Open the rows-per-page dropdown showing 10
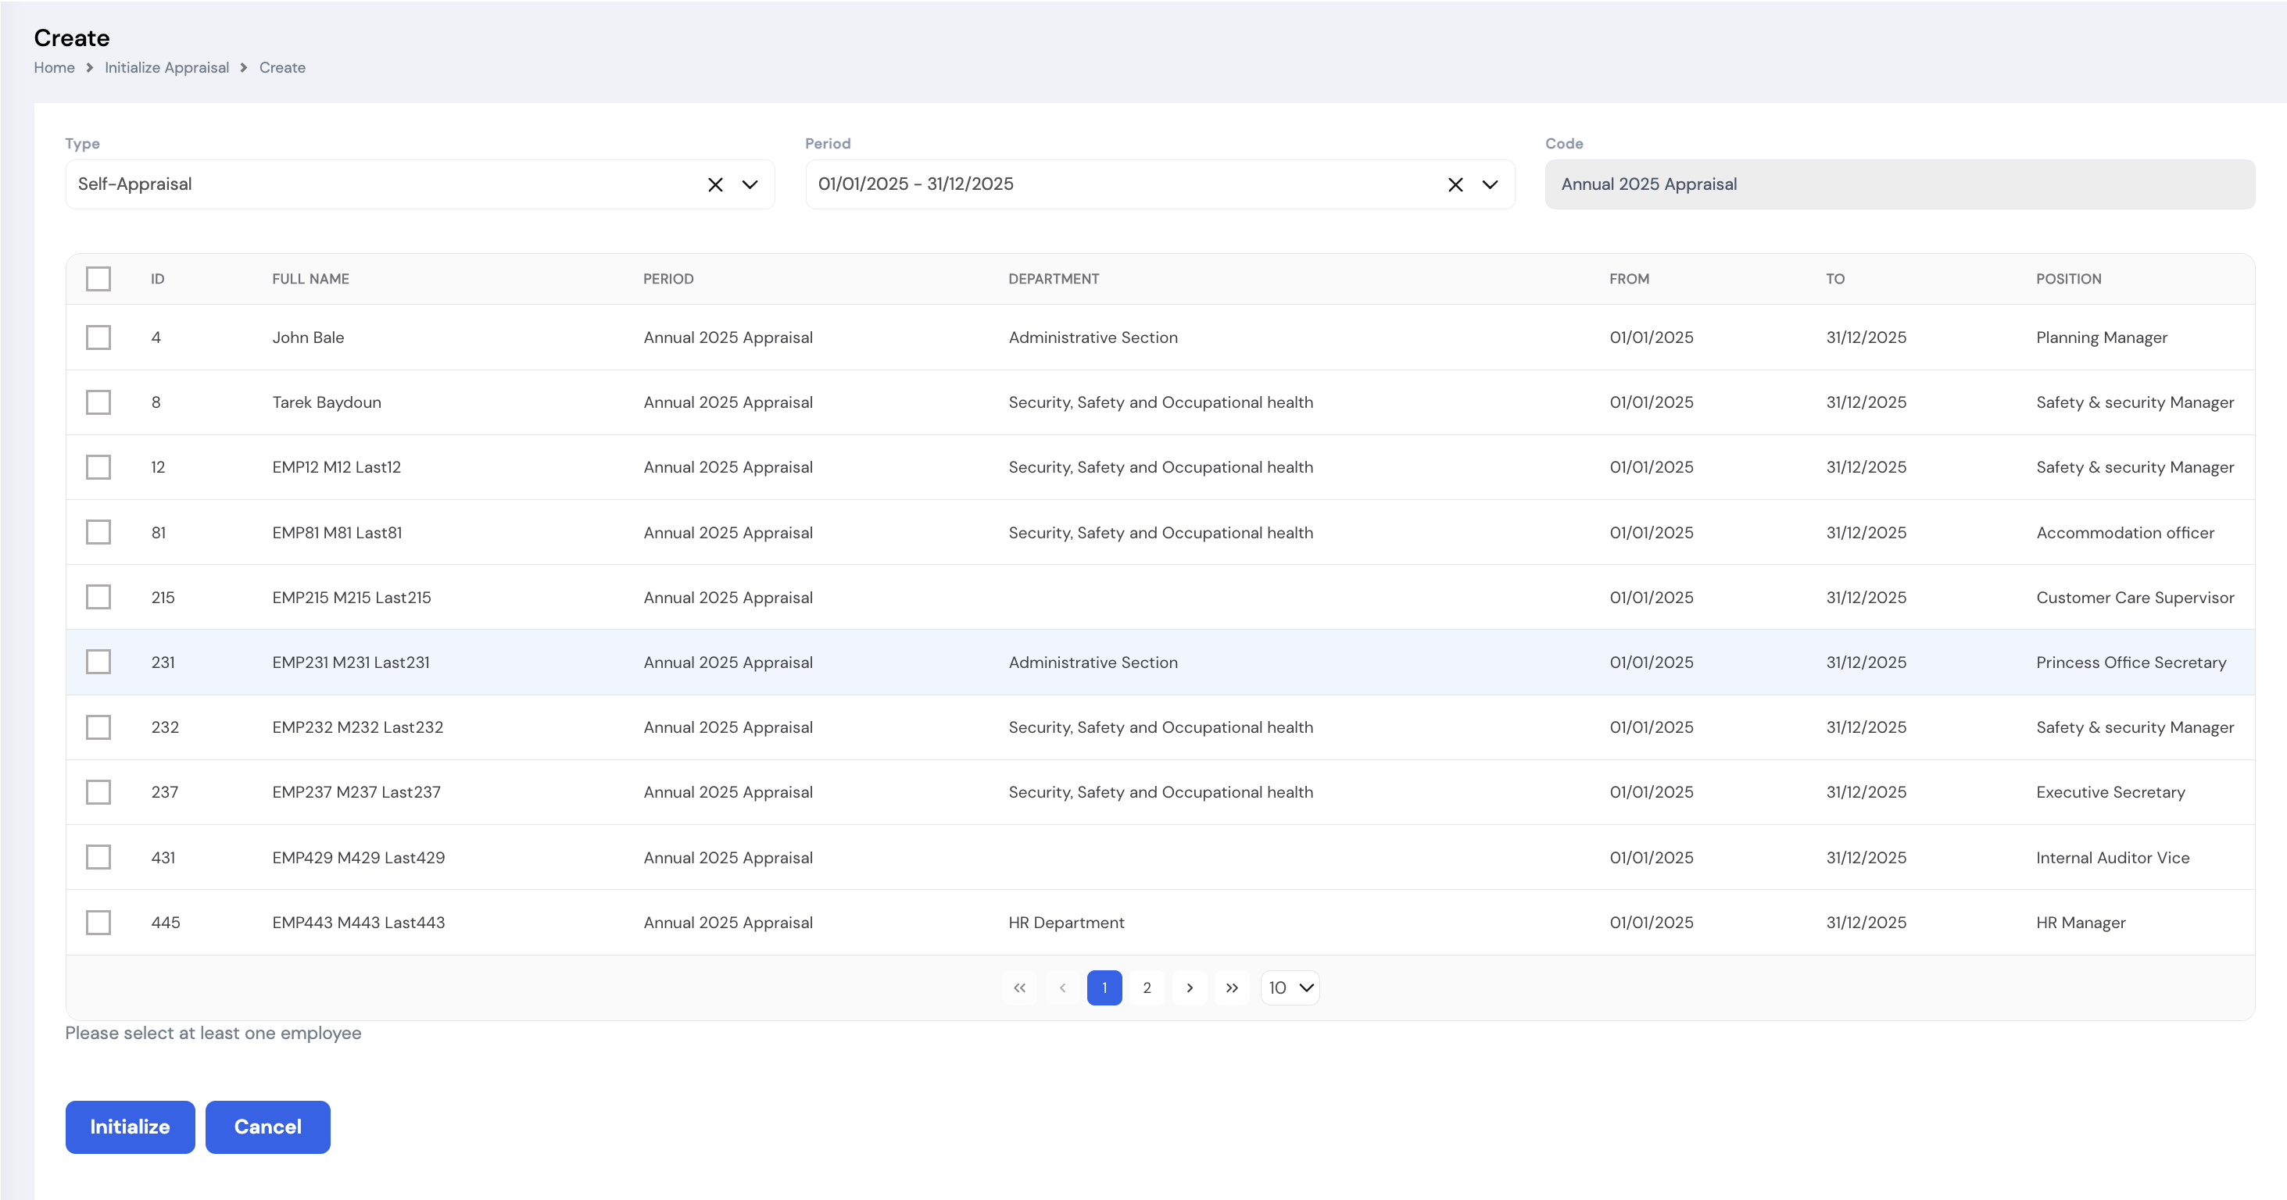The height and width of the screenshot is (1200, 2287). tap(1290, 987)
